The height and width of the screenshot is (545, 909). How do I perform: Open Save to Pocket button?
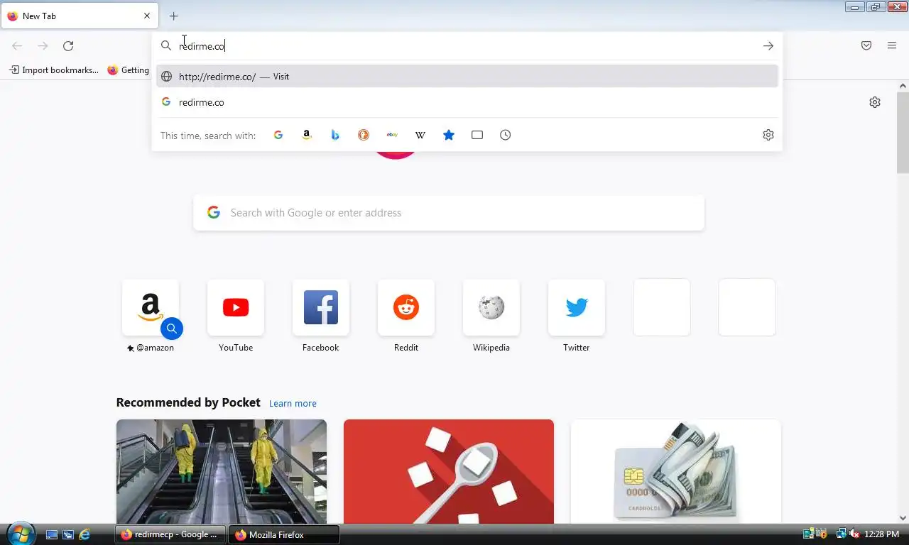pyautogui.click(x=866, y=46)
